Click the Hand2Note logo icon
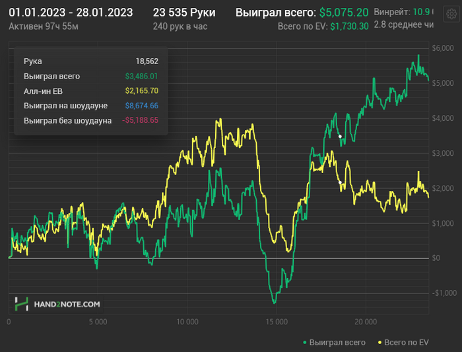The image size is (462, 352). tap(22, 304)
